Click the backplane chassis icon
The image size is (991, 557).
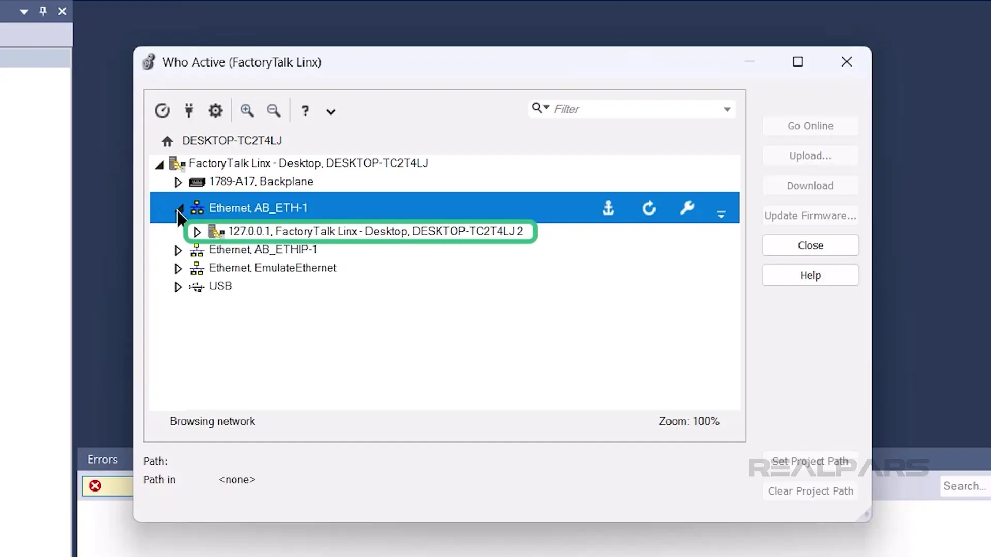(x=197, y=182)
